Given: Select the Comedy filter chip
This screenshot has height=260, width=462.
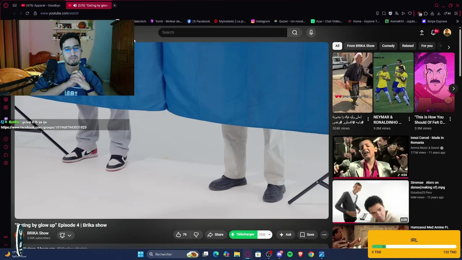Looking at the screenshot, I should click(388, 46).
